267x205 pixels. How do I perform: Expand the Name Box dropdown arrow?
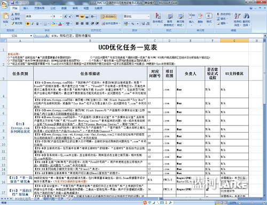coord(31,36)
